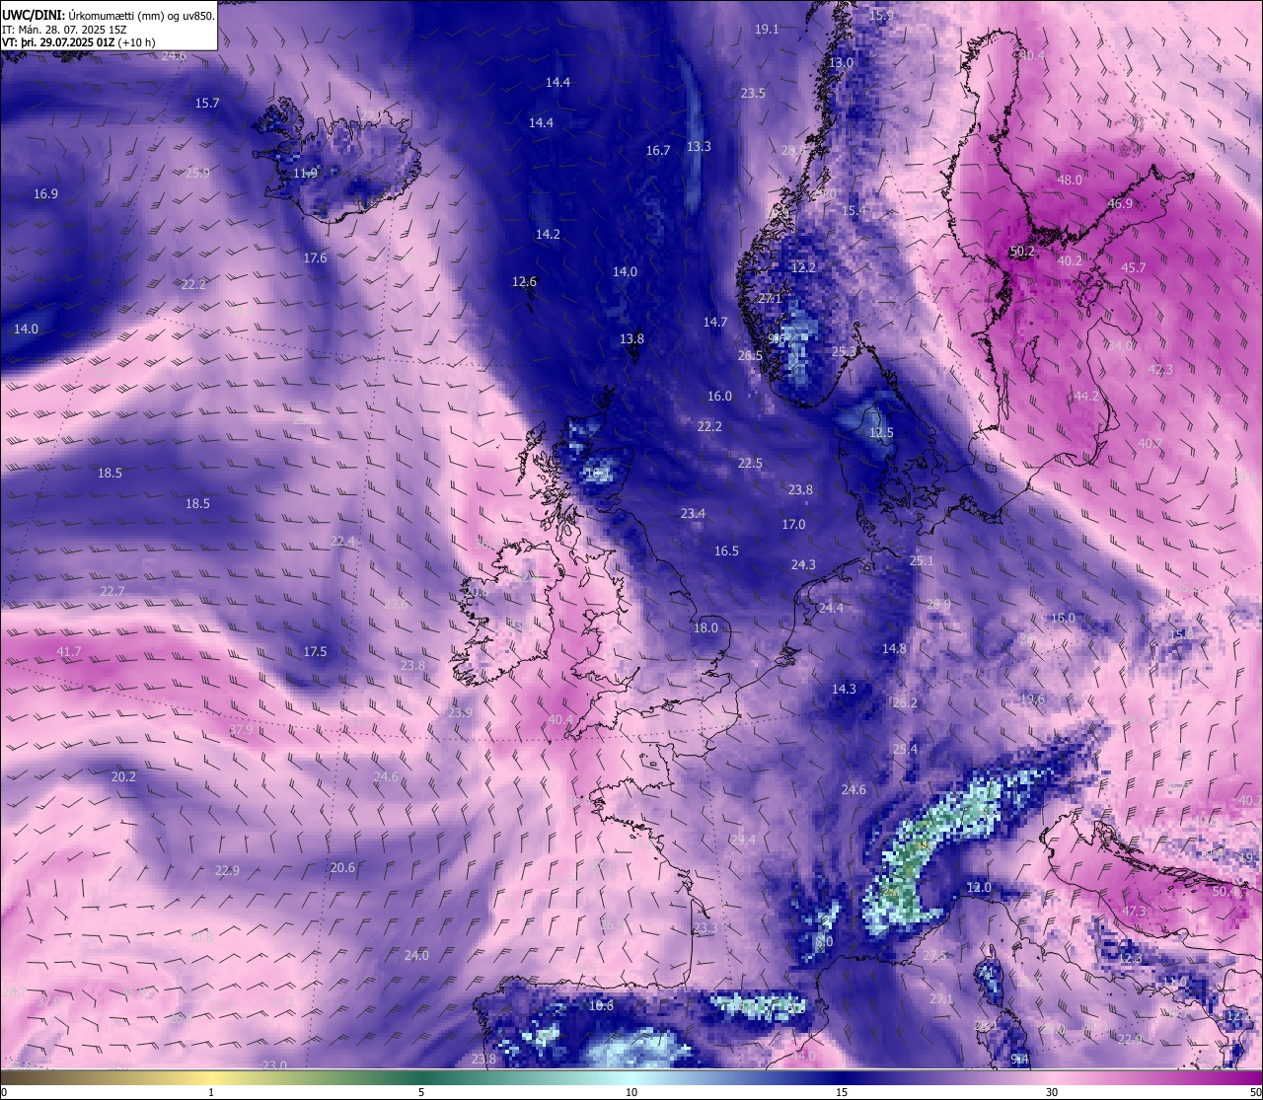Select the 11.9 value over Iceland
Image resolution: width=1263 pixels, height=1100 pixels.
click(x=305, y=174)
